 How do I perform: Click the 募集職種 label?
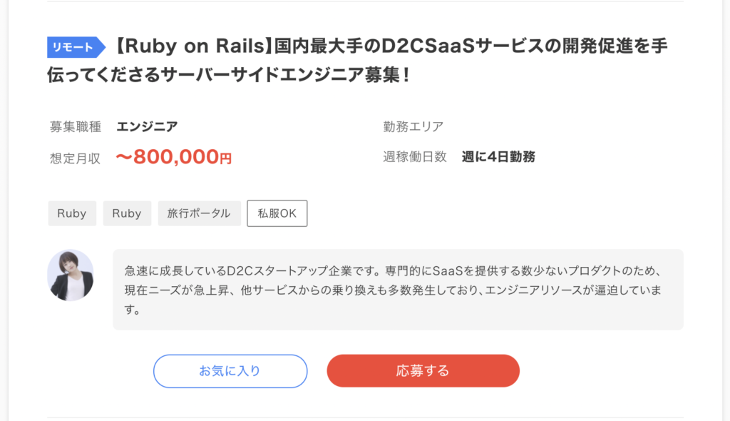76,127
